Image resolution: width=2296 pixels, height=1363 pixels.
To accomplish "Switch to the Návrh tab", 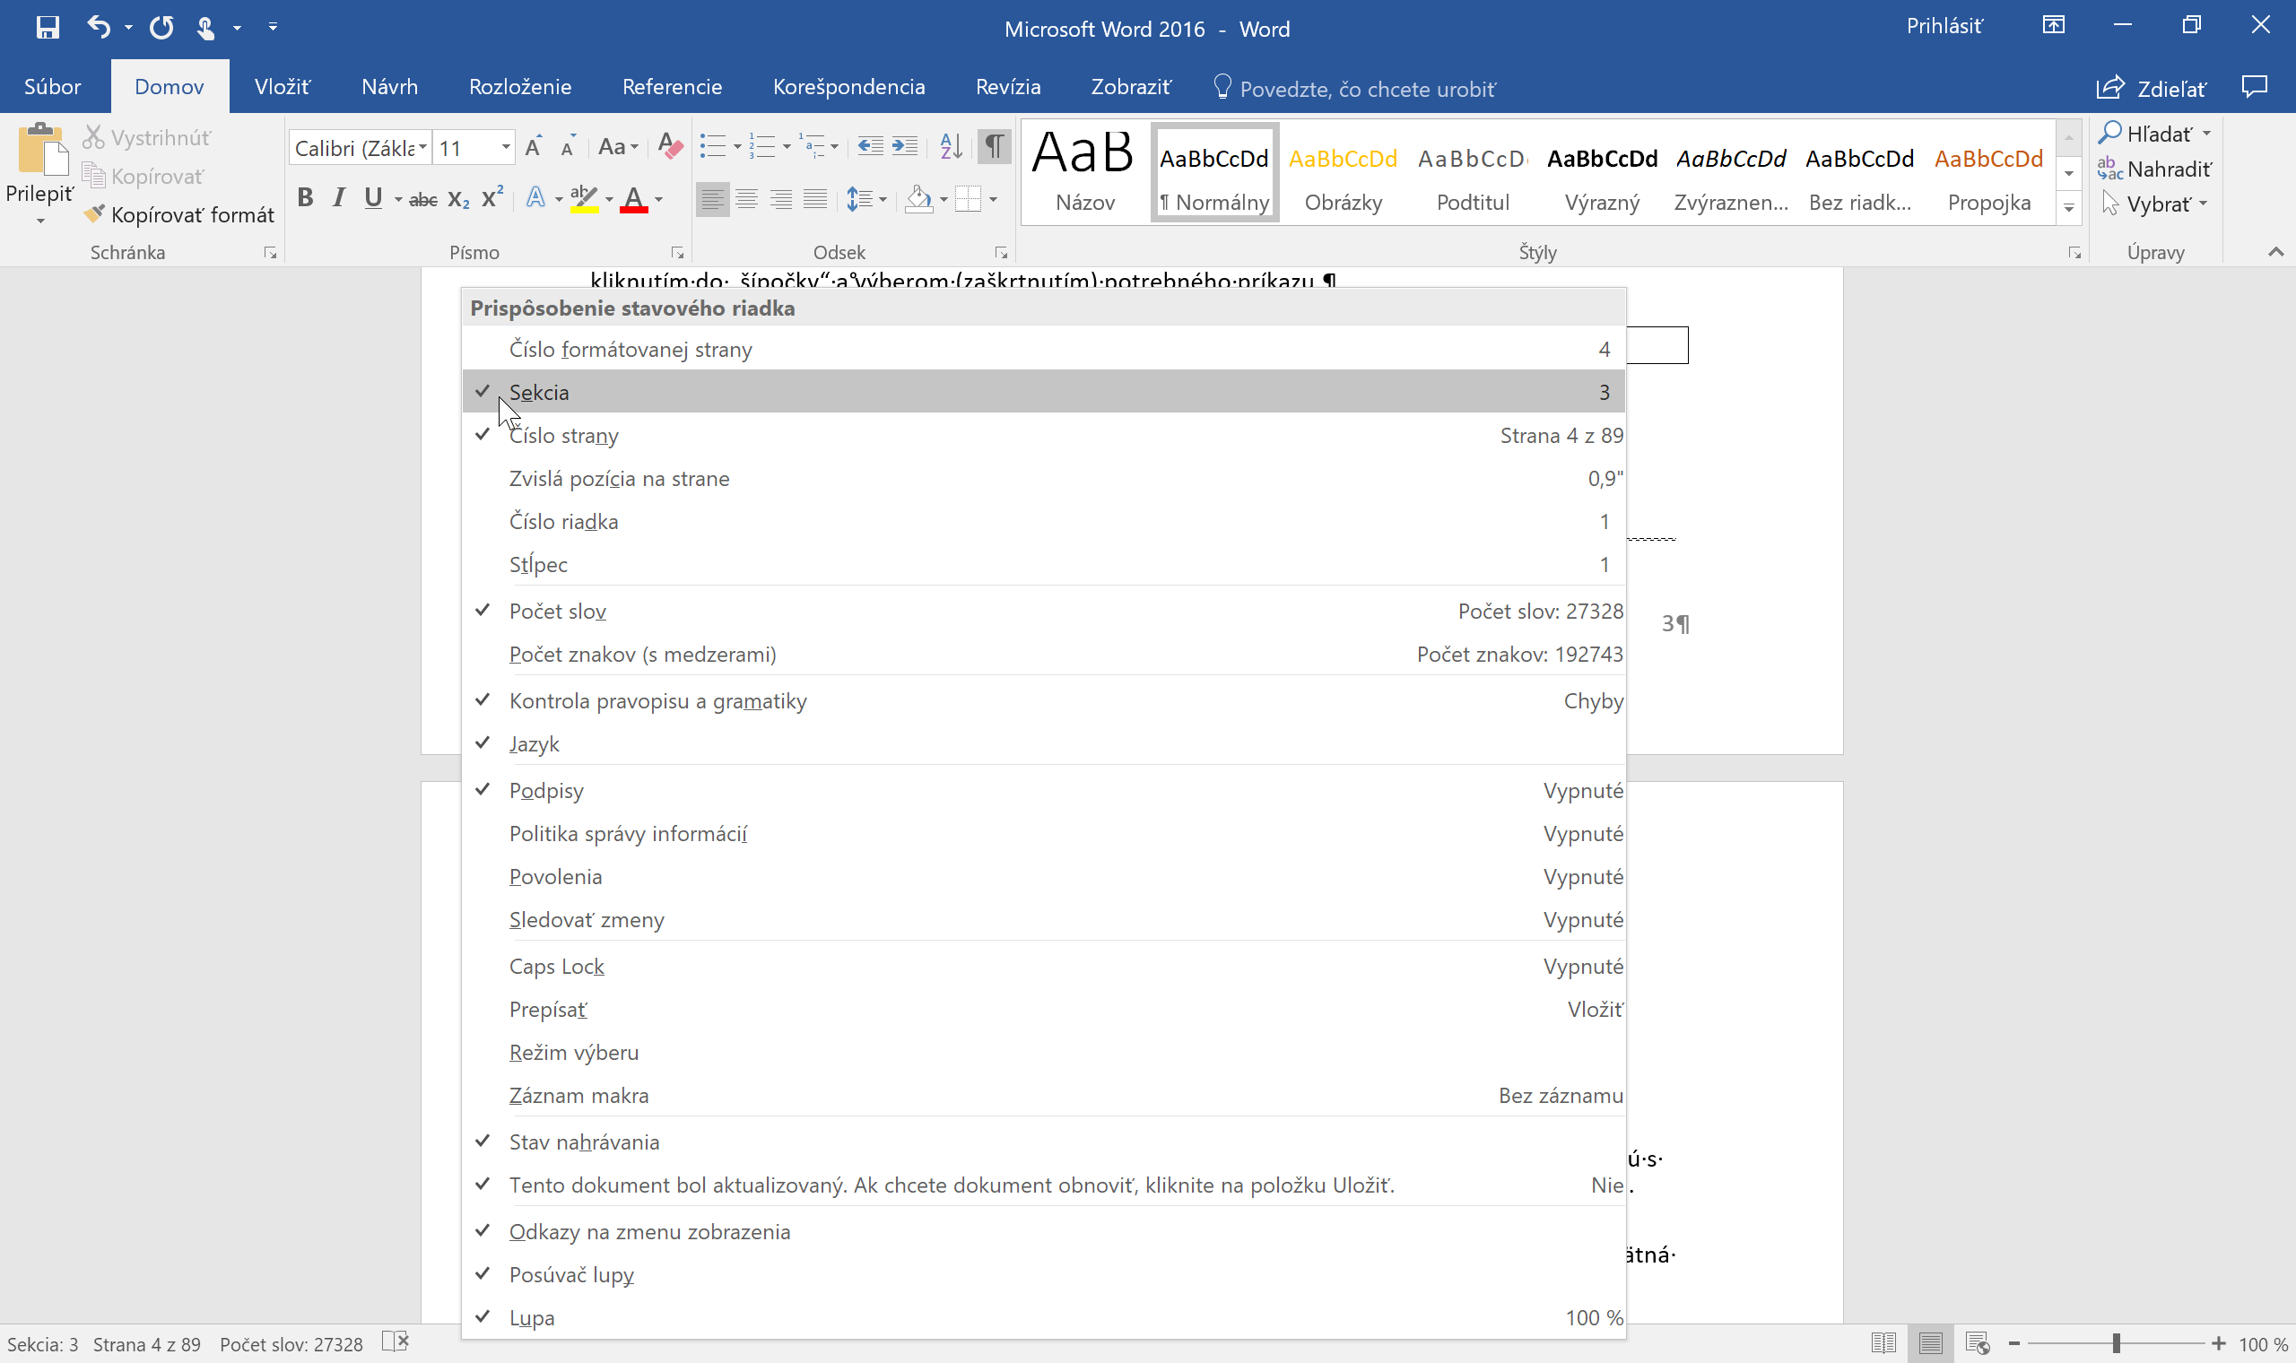I will pos(389,87).
